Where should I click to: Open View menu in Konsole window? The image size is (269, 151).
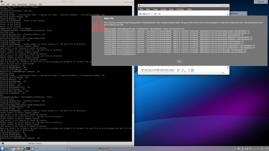click(x=13, y=4)
